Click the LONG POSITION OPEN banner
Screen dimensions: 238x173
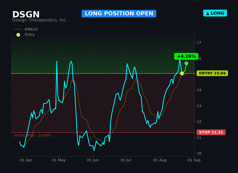click(x=119, y=14)
